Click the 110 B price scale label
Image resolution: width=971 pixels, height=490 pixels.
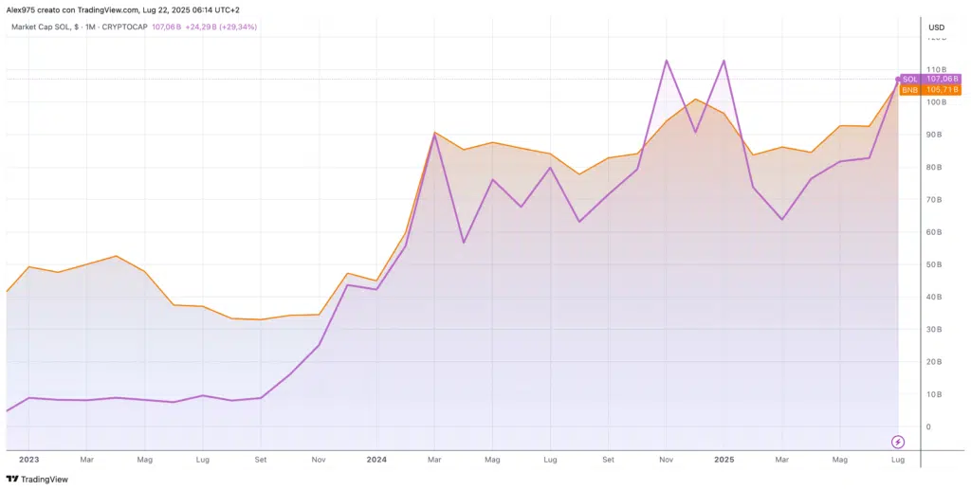coord(936,70)
